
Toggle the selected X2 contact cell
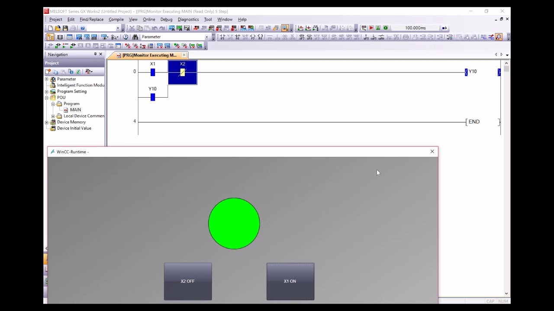(183, 72)
